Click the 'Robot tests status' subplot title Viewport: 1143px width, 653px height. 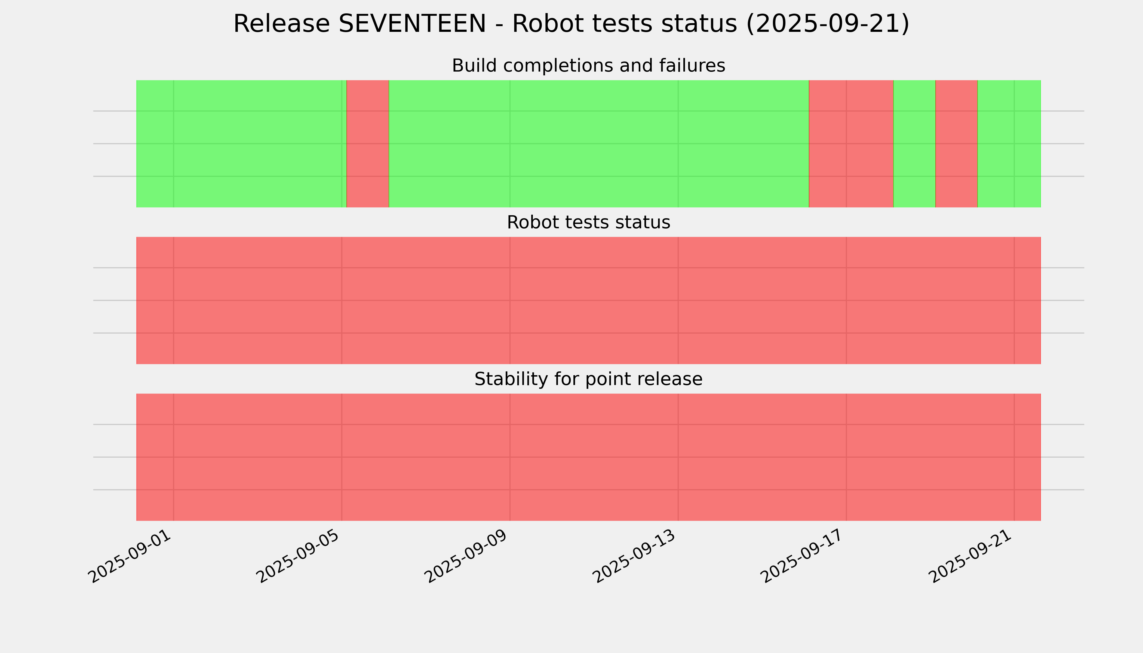coord(588,223)
